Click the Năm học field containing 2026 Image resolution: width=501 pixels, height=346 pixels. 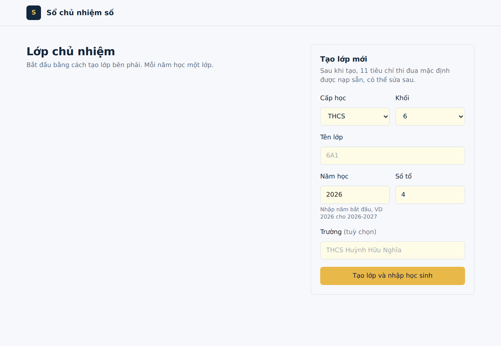pyautogui.click(x=355, y=195)
